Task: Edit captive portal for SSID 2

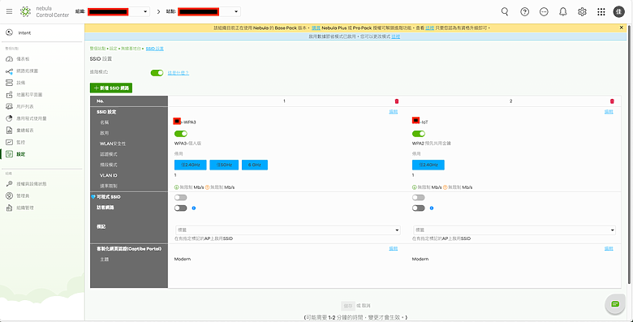Action: click(609, 248)
